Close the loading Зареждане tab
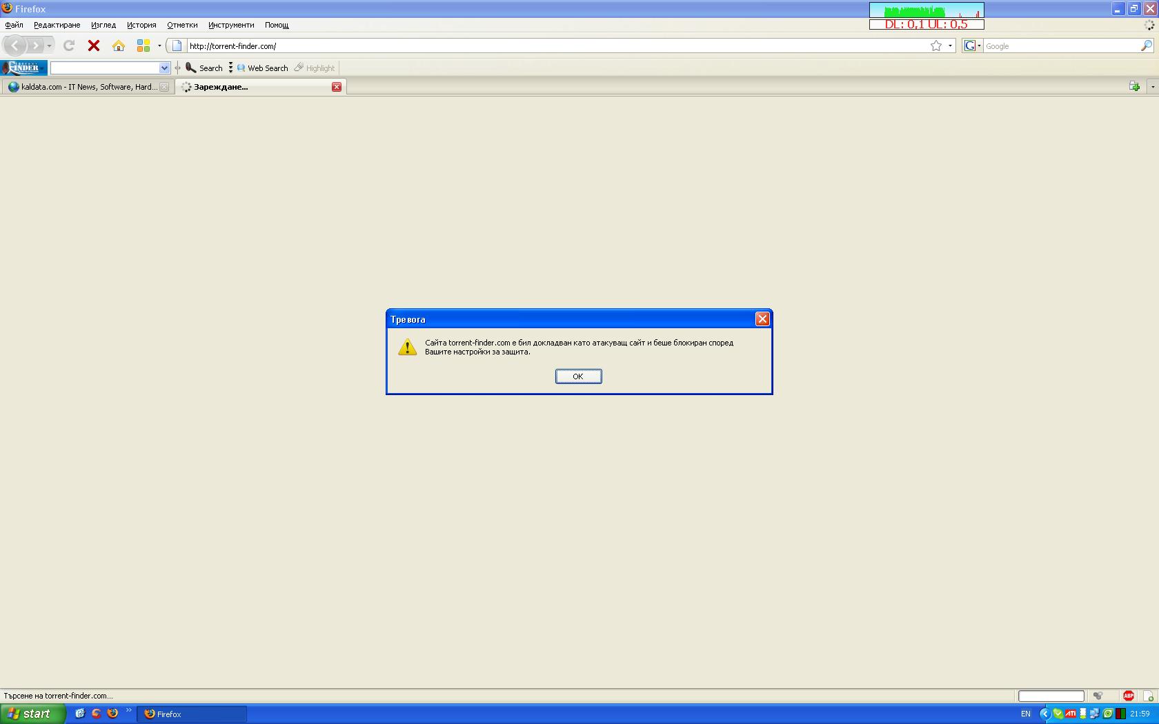Screen dimensions: 1159x724 [337, 87]
